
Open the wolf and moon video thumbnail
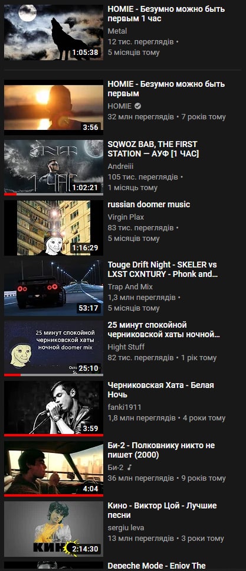tap(54, 32)
